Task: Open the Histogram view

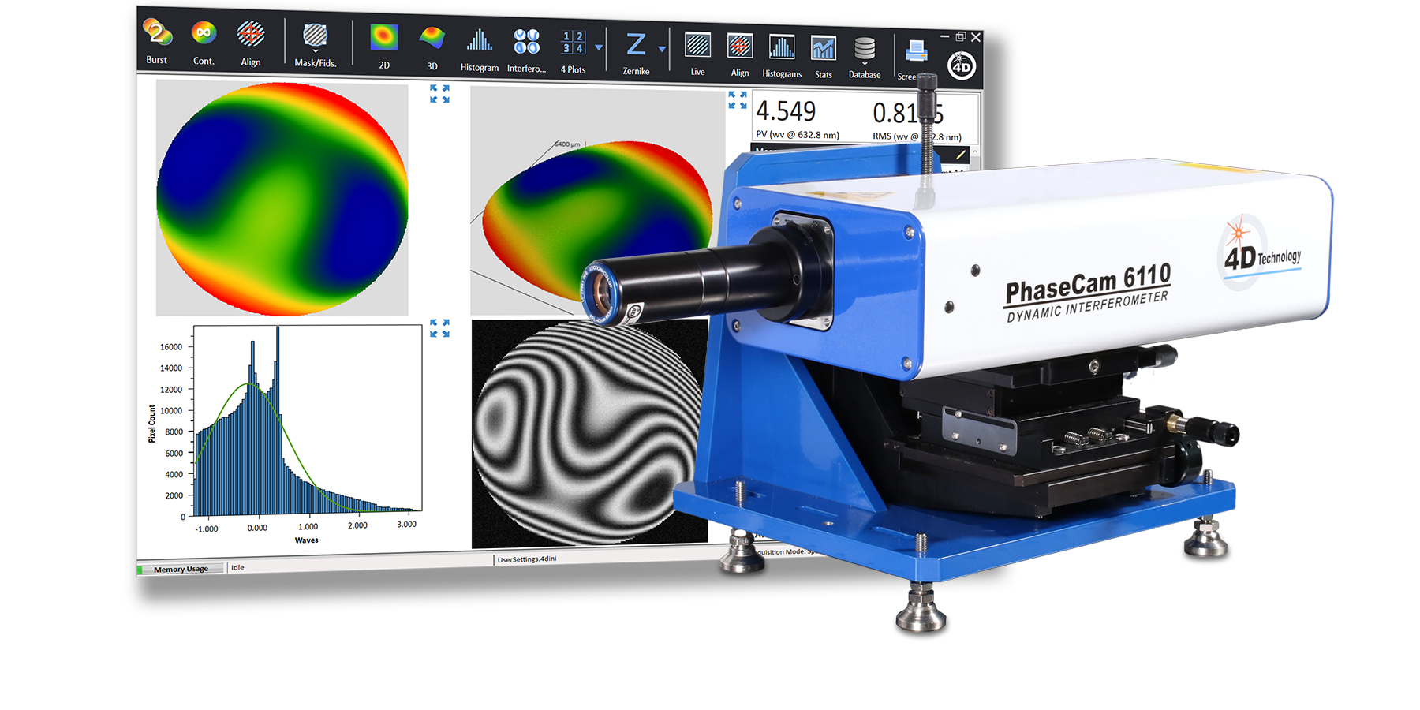Action: pos(479,49)
